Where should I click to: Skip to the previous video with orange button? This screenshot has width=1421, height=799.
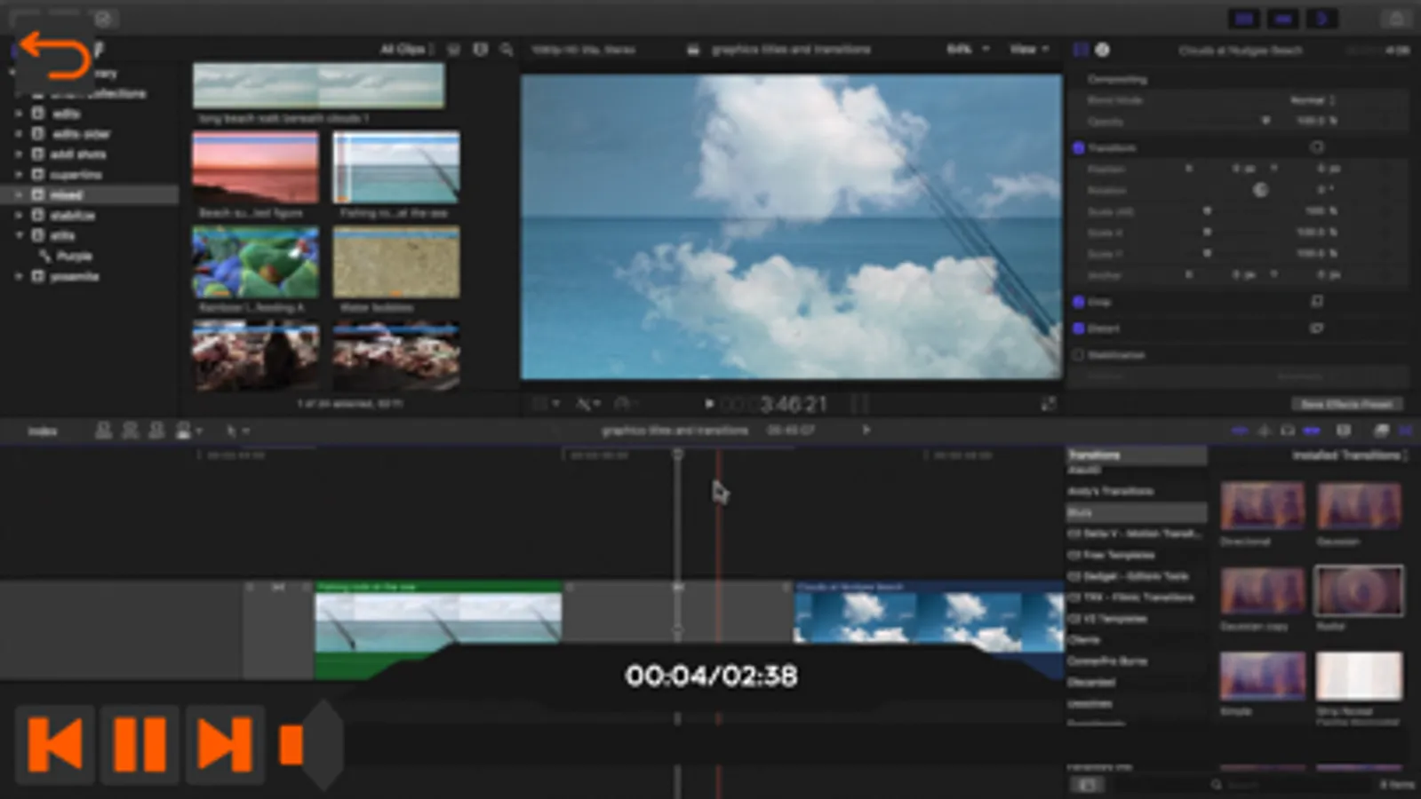click(x=55, y=744)
